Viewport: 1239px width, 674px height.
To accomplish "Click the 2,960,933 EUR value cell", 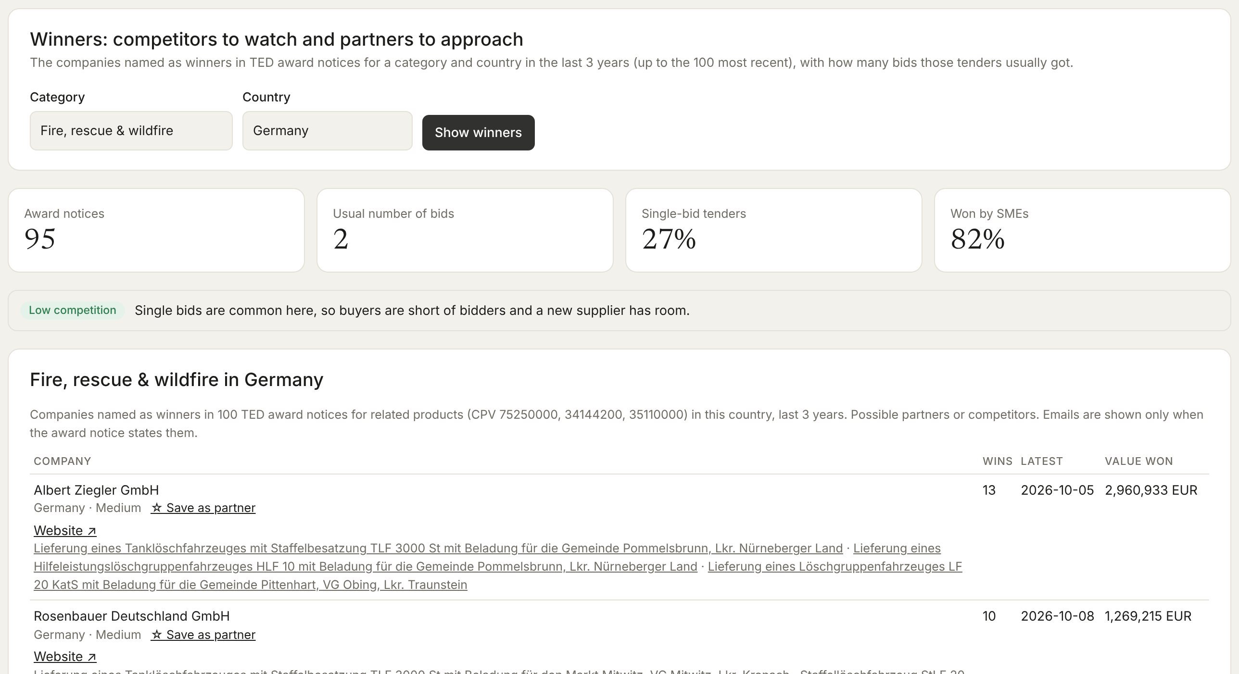I will 1151,490.
